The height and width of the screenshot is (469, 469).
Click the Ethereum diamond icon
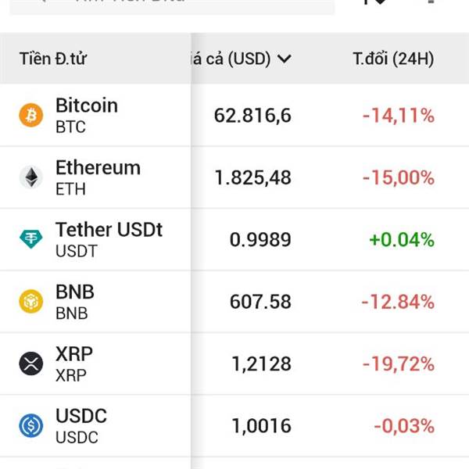click(x=31, y=177)
